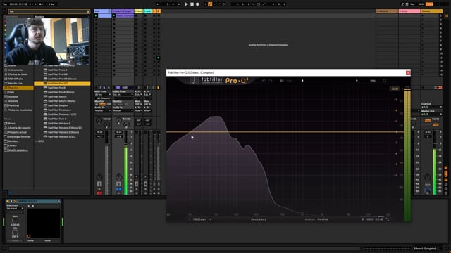Toggle A/B comparison in Pro-Q 3
This screenshot has width=451, height=253.
tap(282, 81)
